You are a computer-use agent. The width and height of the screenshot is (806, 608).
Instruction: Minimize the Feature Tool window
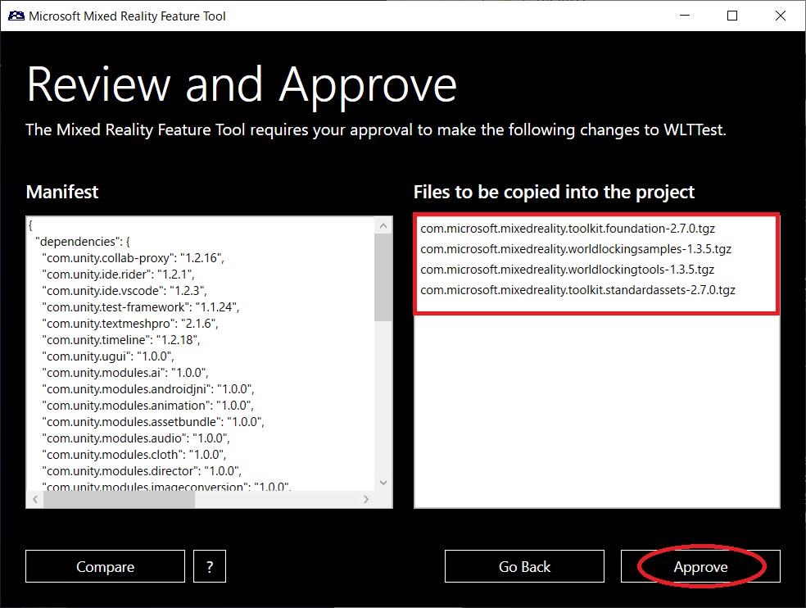click(683, 16)
